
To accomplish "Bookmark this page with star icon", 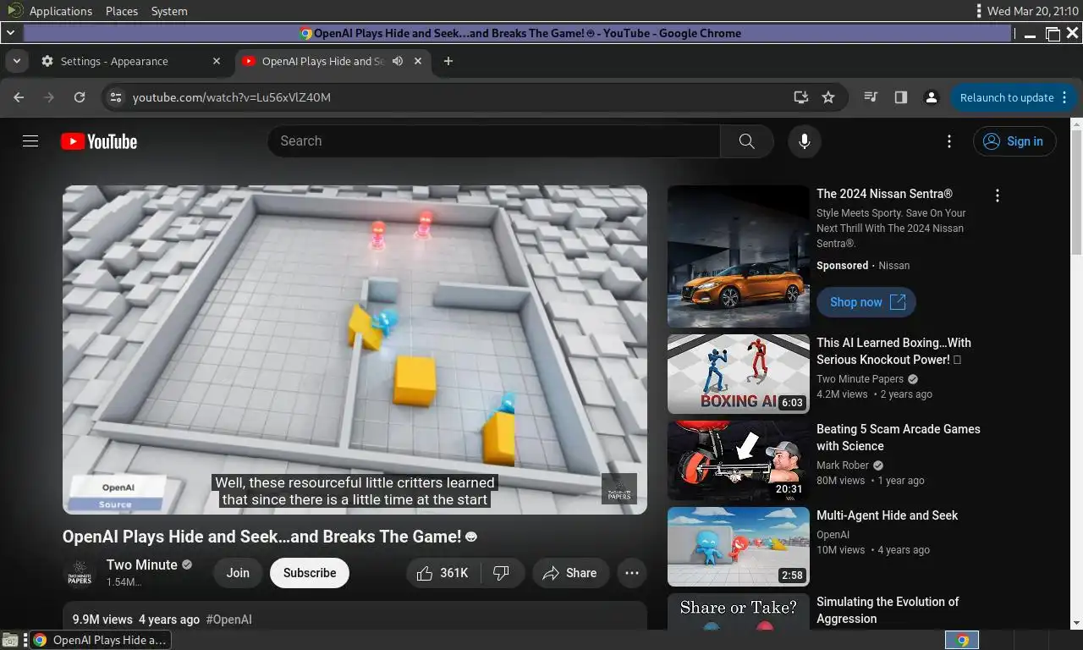I will (x=828, y=97).
